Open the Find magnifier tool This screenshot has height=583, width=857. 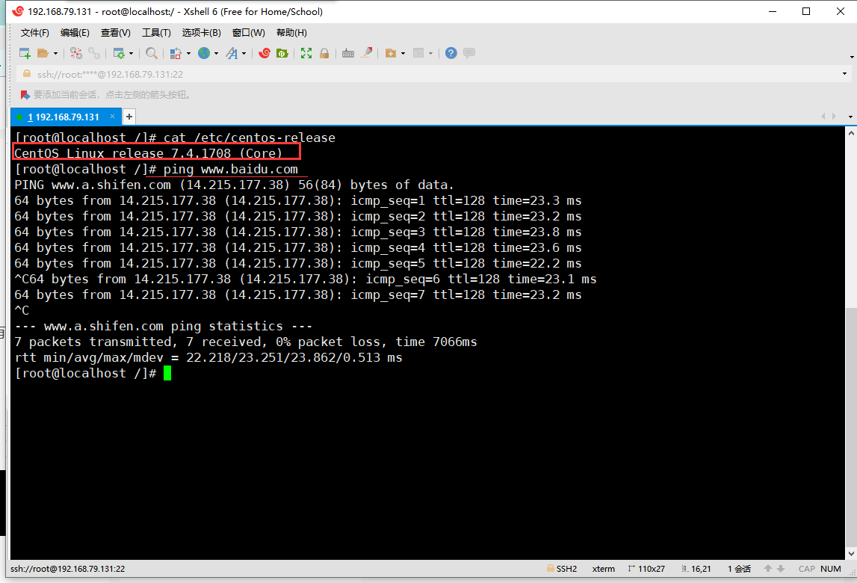click(151, 53)
